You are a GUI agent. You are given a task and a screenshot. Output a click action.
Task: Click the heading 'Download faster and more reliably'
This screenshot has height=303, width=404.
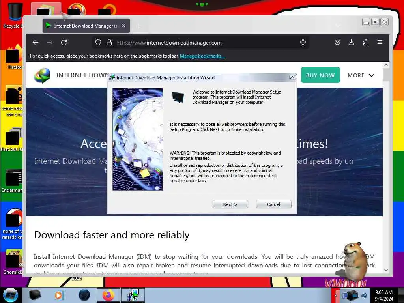pos(112,235)
